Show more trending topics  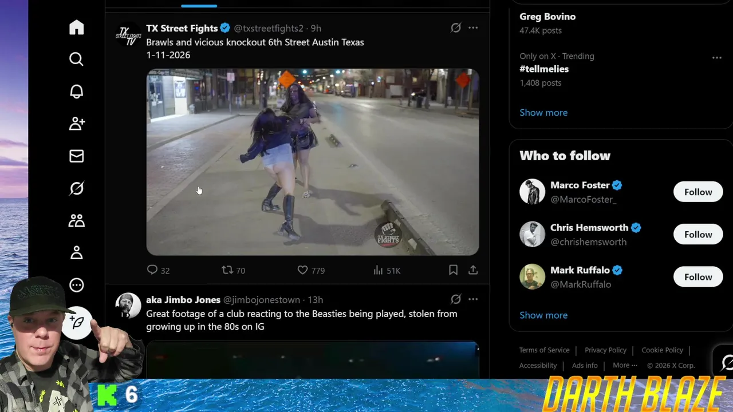tap(543, 113)
